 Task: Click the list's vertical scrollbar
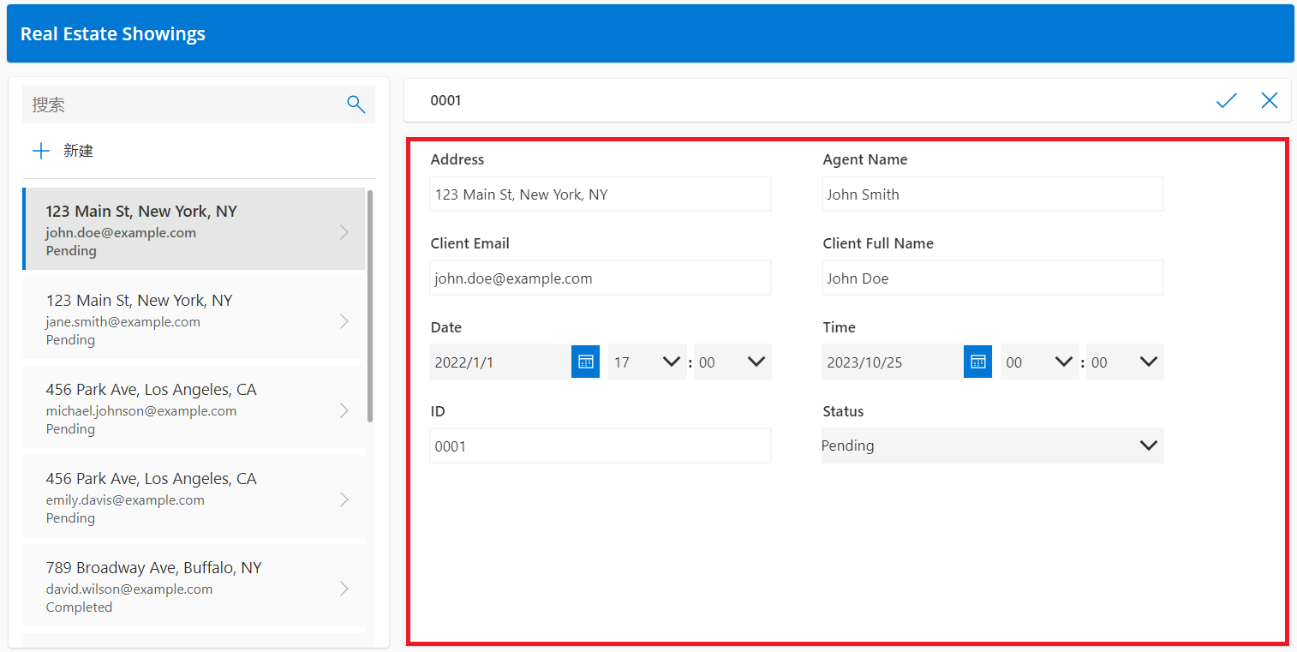(x=370, y=306)
